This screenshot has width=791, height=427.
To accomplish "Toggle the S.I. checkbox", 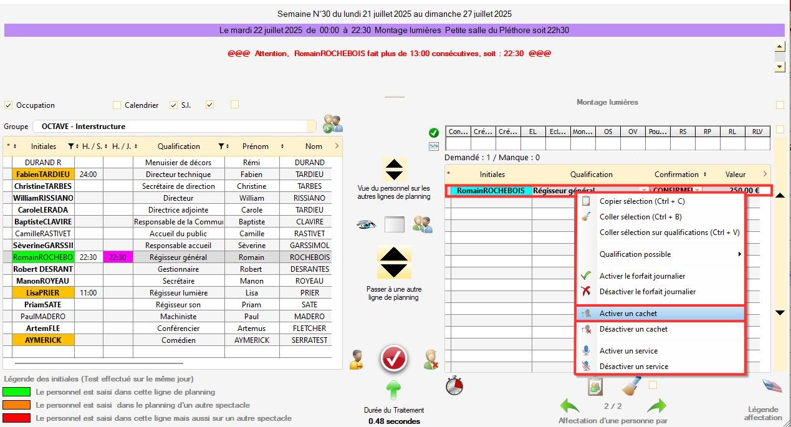I will pyautogui.click(x=174, y=105).
